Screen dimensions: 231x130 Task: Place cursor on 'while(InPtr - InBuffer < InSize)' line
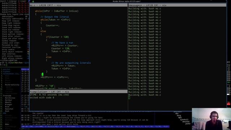coord(57,11)
